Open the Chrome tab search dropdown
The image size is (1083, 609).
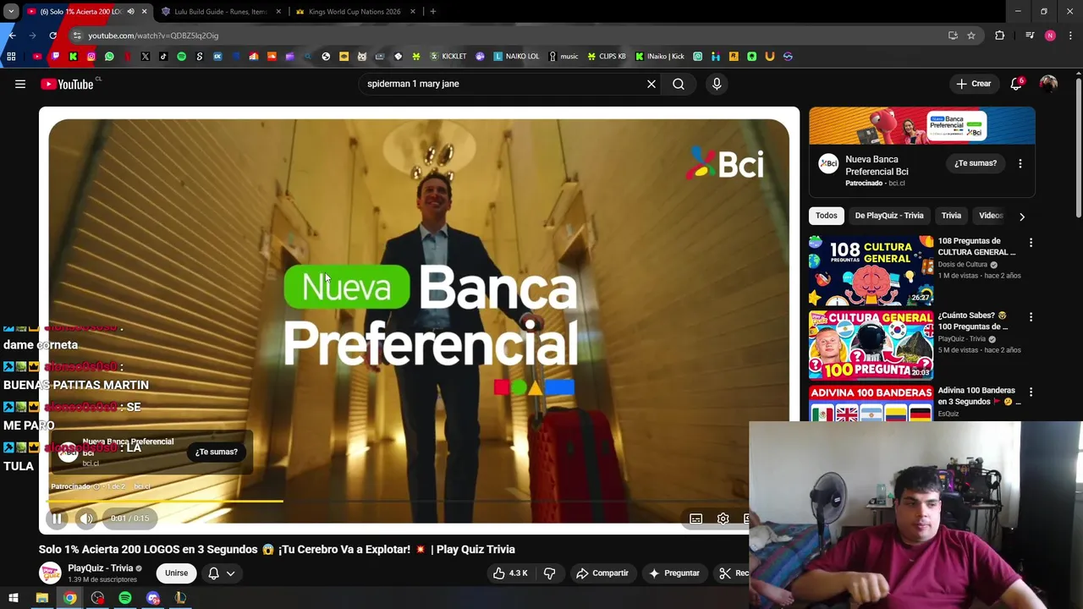[x=11, y=12]
